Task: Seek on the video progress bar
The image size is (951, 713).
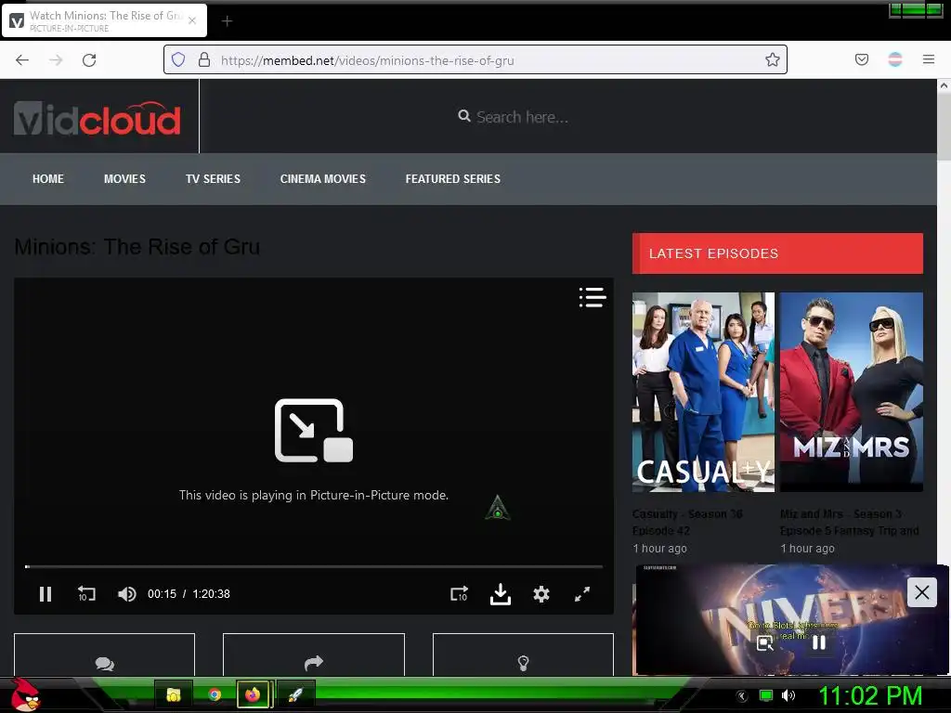Action: pos(314,566)
